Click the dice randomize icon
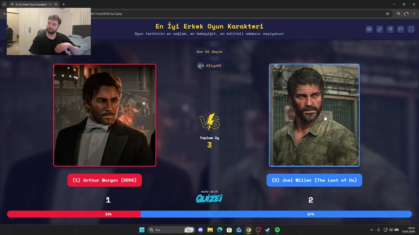The height and width of the screenshot is (235, 419). click(x=380, y=29)
